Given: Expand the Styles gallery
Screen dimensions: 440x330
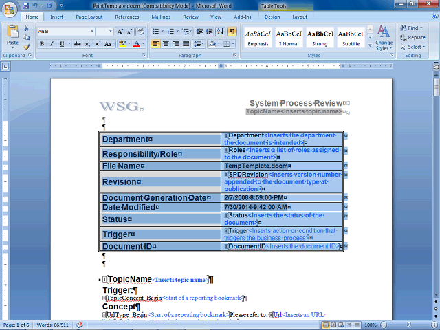Looking at the screenshot, I should pyautogui.click(x=370, y=45).
